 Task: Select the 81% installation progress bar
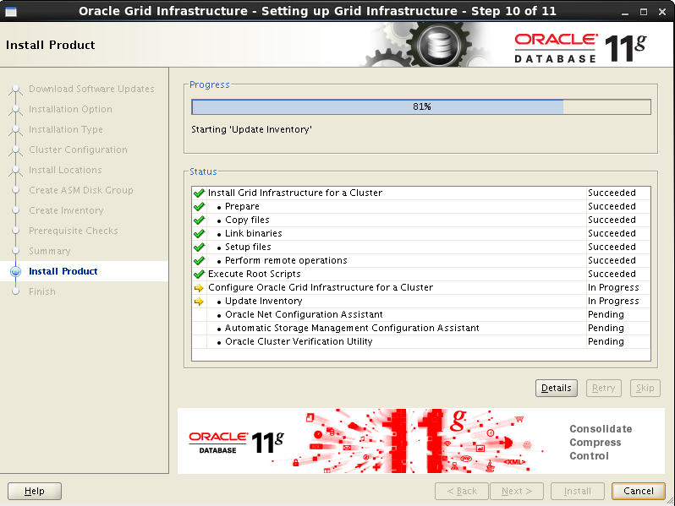click(421, 106)
